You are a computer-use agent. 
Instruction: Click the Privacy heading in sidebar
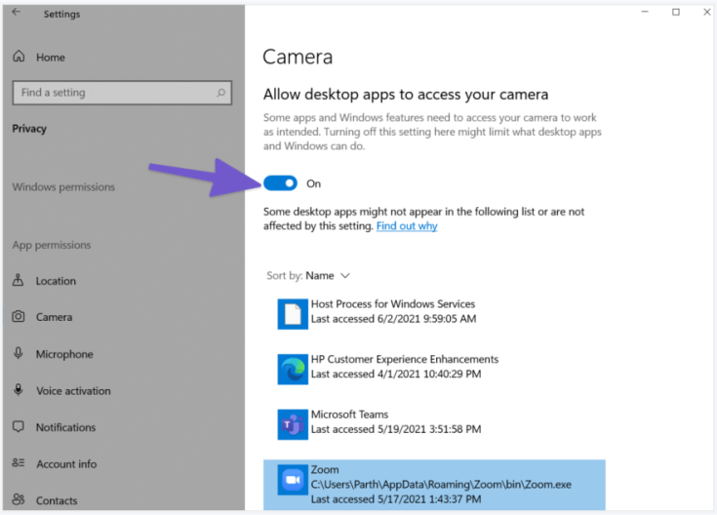coord(29,129)
